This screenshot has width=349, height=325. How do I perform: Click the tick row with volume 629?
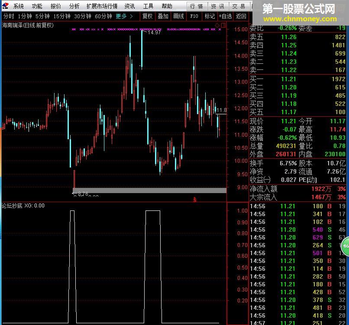click(297, 237)
